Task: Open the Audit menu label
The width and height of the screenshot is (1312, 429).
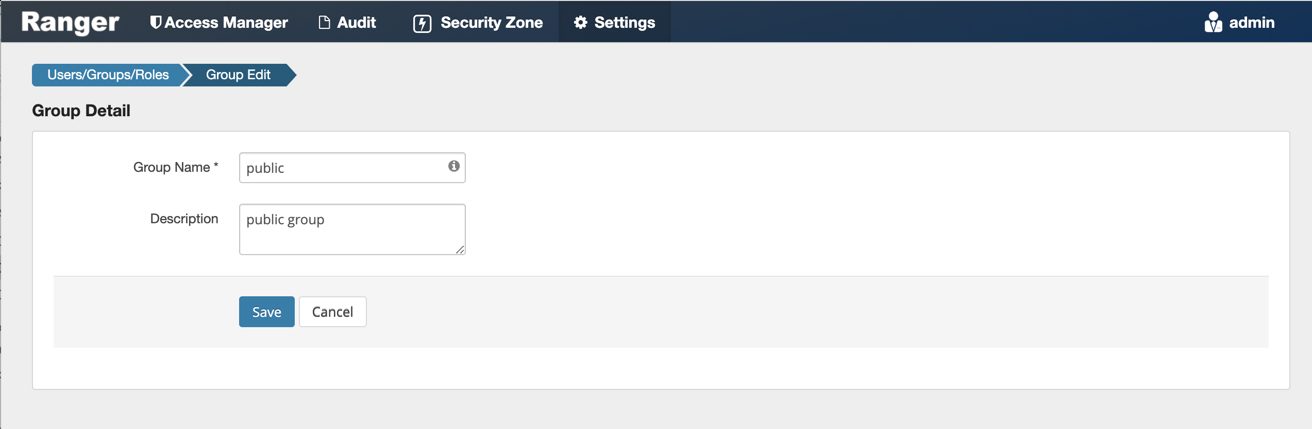Action: point(357,23)
